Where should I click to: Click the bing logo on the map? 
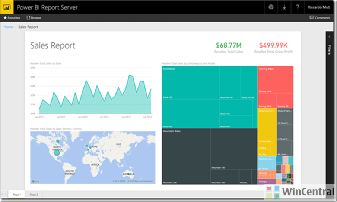[x=36, y=182]
